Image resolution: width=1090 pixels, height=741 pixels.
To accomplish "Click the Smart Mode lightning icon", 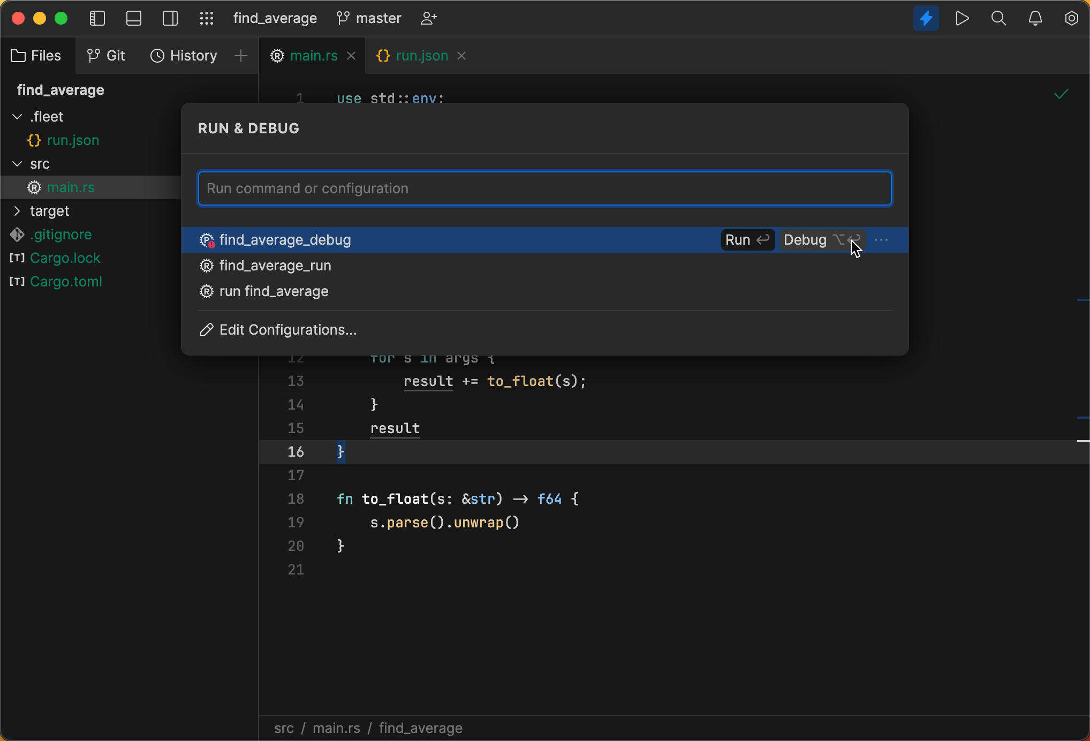I will coord(926,18).
